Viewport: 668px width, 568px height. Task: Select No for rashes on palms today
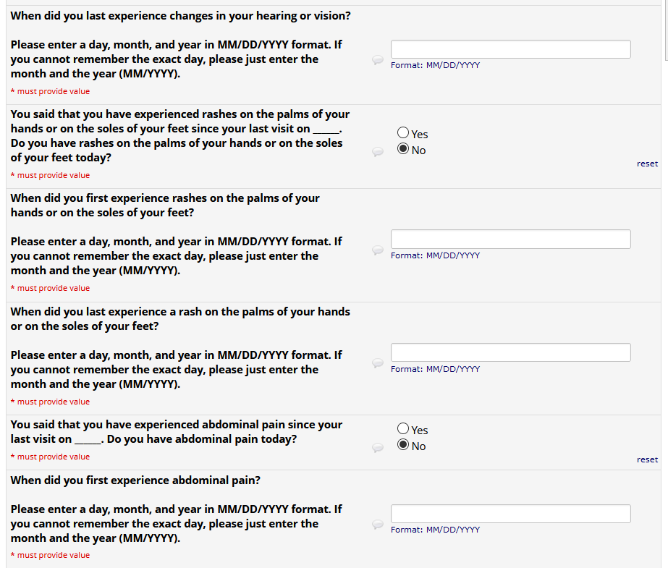pos(403,150)
